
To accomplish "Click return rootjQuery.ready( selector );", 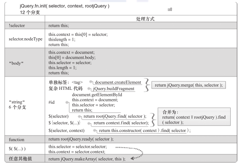I will tap(81, 139).
